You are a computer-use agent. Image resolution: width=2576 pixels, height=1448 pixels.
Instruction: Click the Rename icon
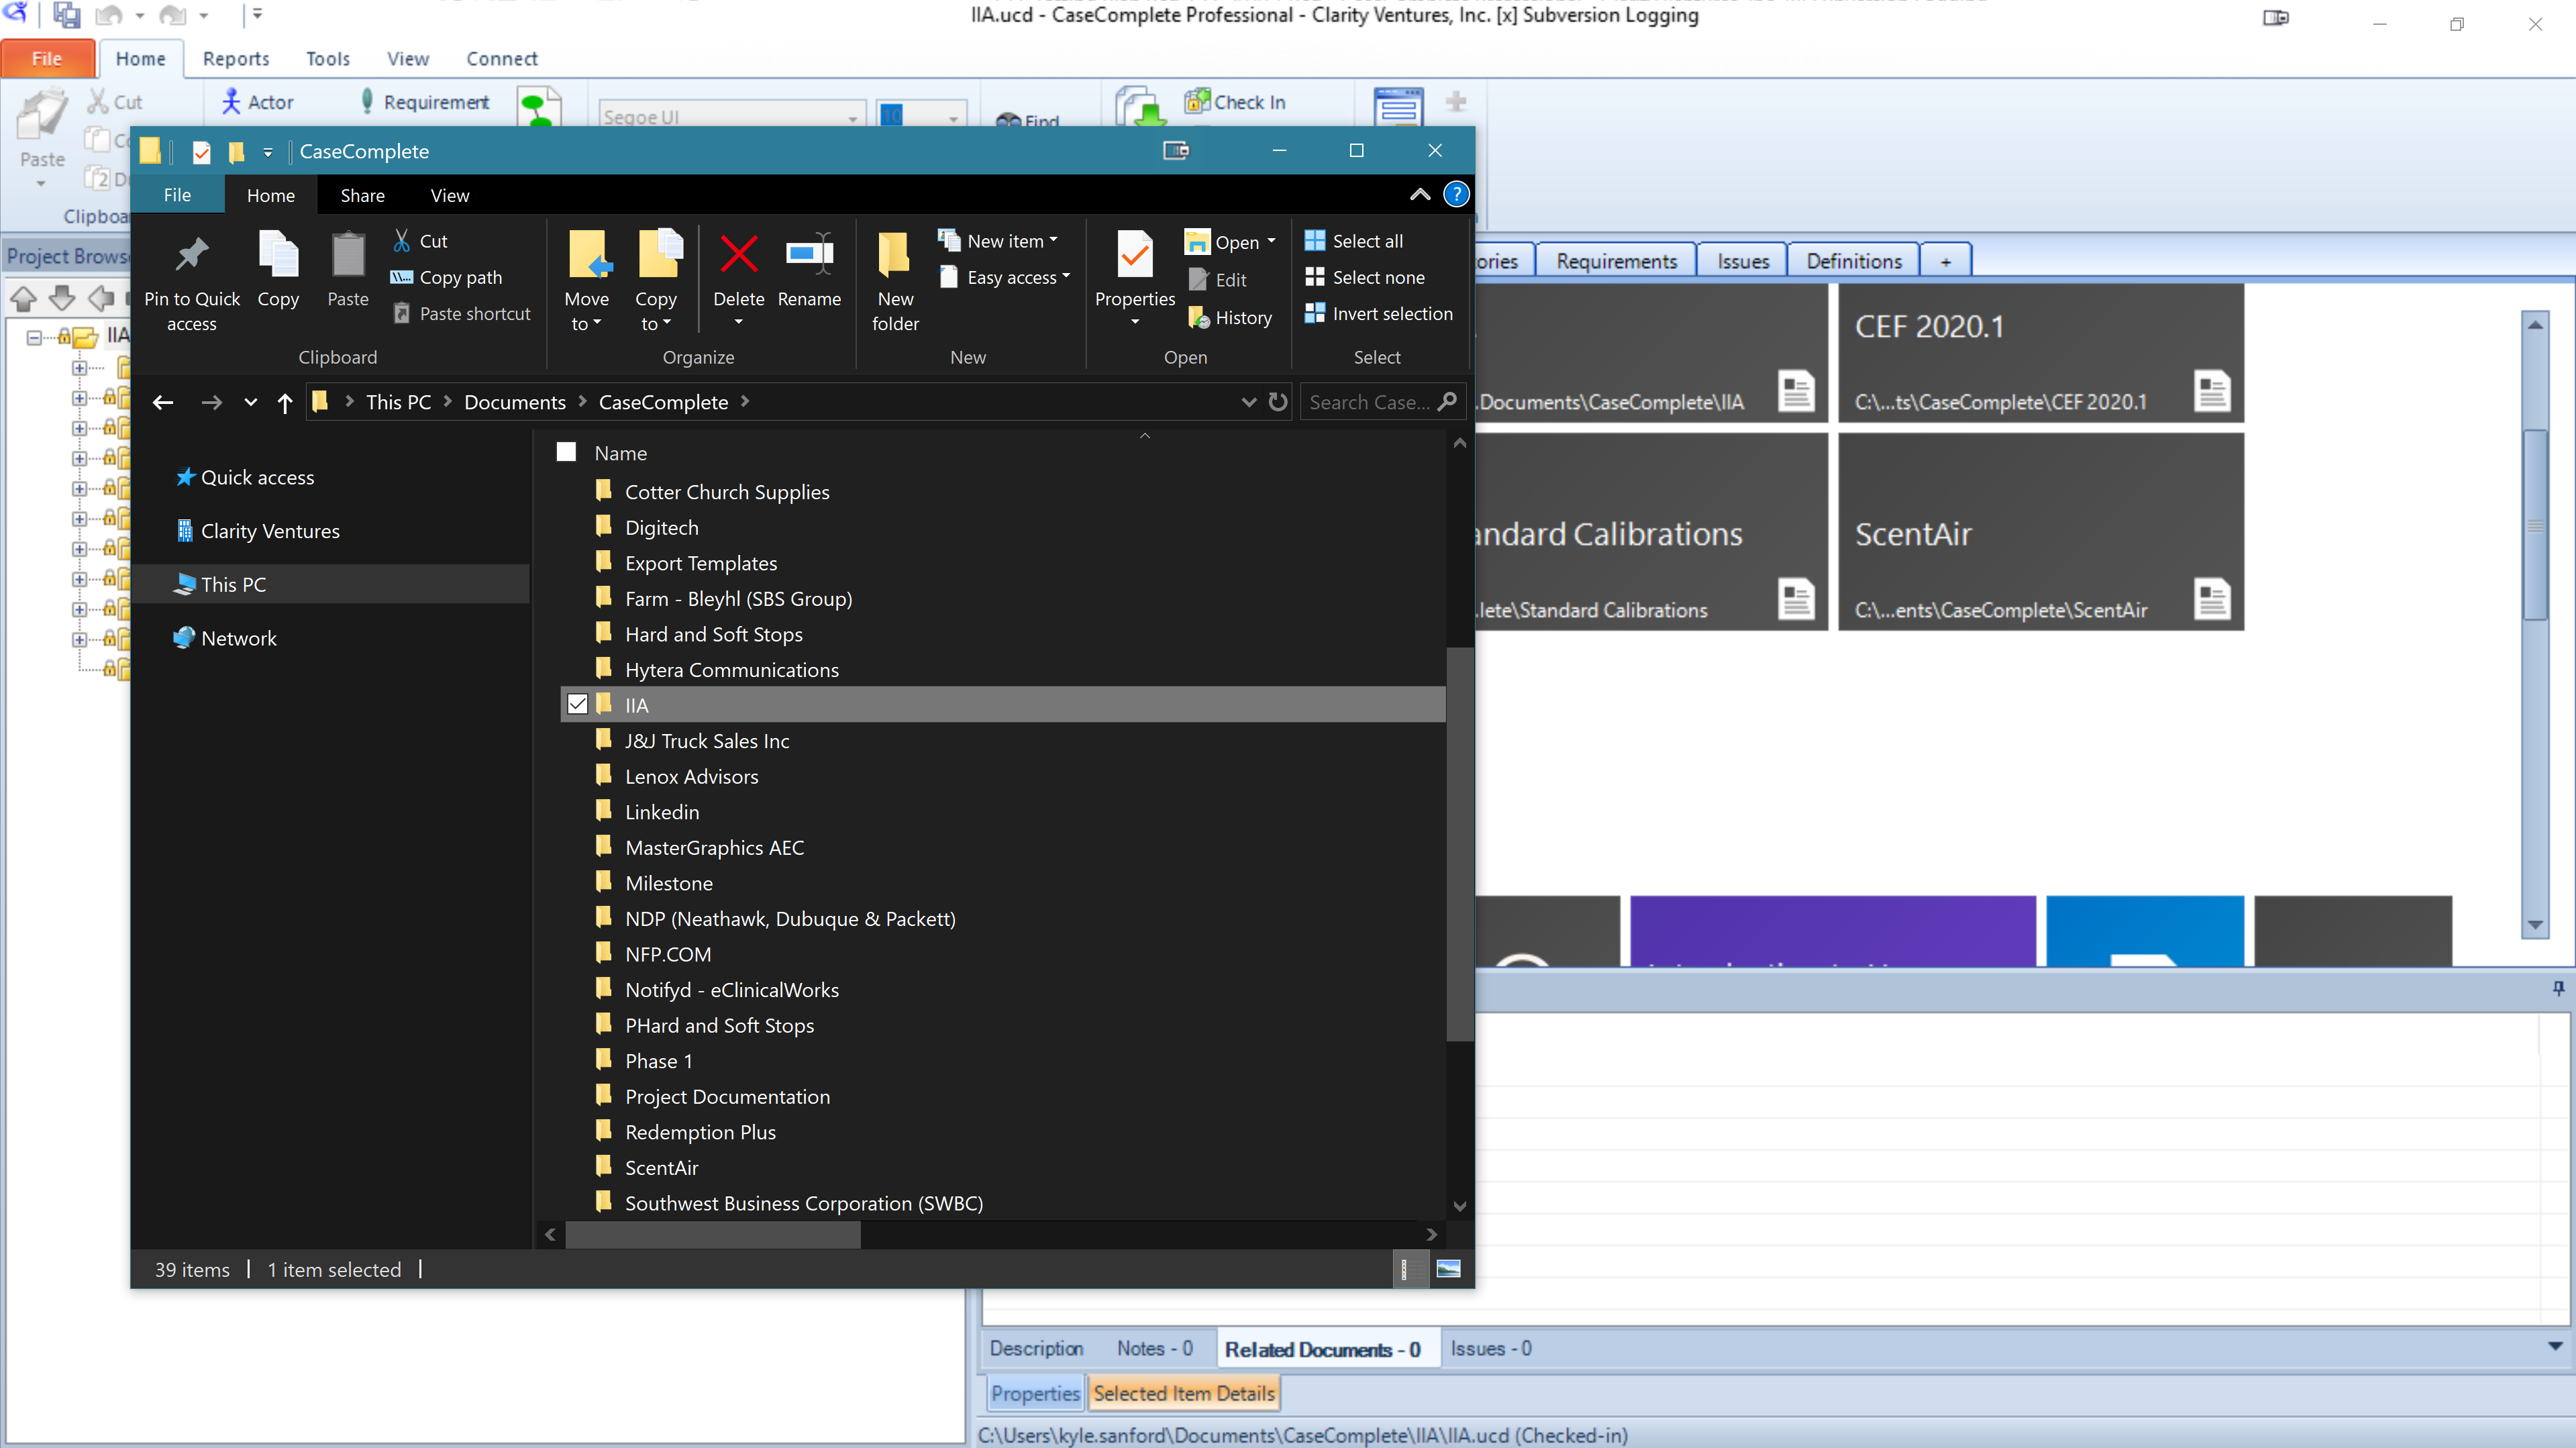tap(809, 254)
